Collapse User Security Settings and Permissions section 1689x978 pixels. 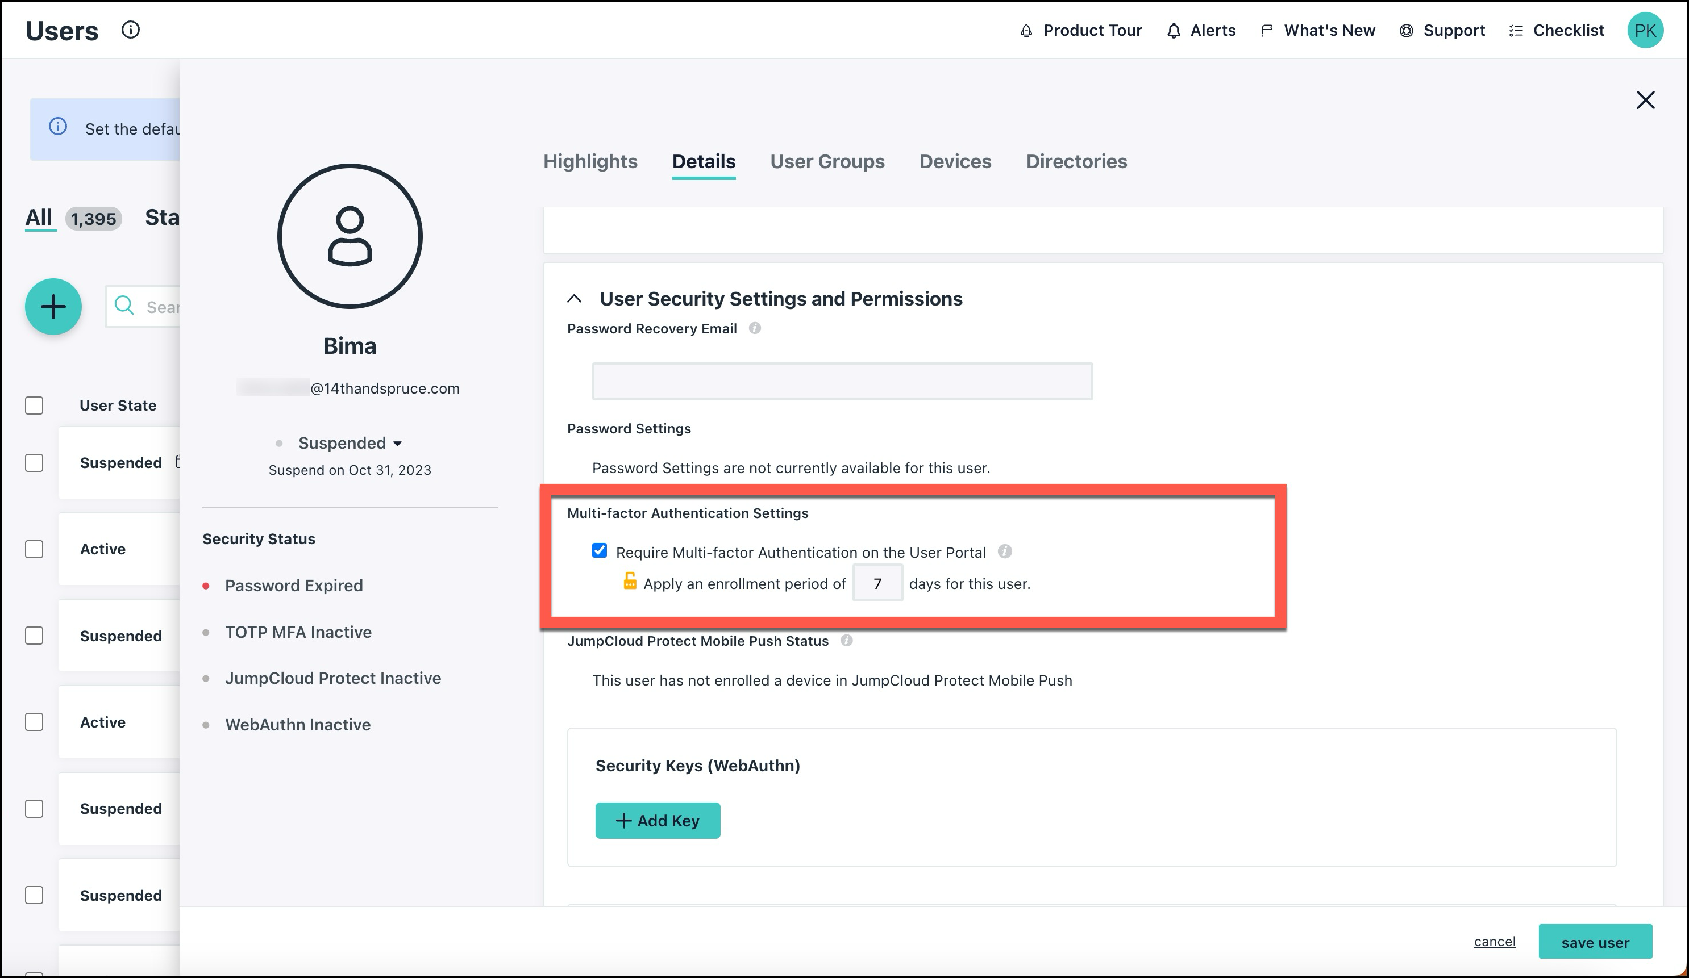tap(575, 299)
